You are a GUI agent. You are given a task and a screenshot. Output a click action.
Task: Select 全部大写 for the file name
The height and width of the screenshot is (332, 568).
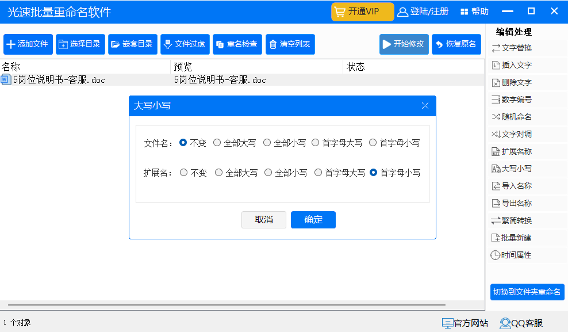click(x=217, y=142)
